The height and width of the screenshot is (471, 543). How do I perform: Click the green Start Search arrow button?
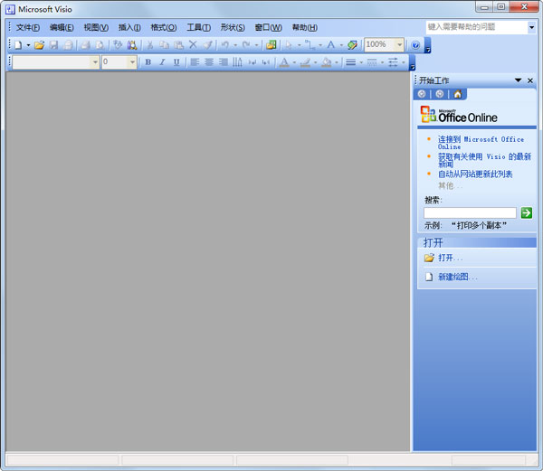[527, 212]
